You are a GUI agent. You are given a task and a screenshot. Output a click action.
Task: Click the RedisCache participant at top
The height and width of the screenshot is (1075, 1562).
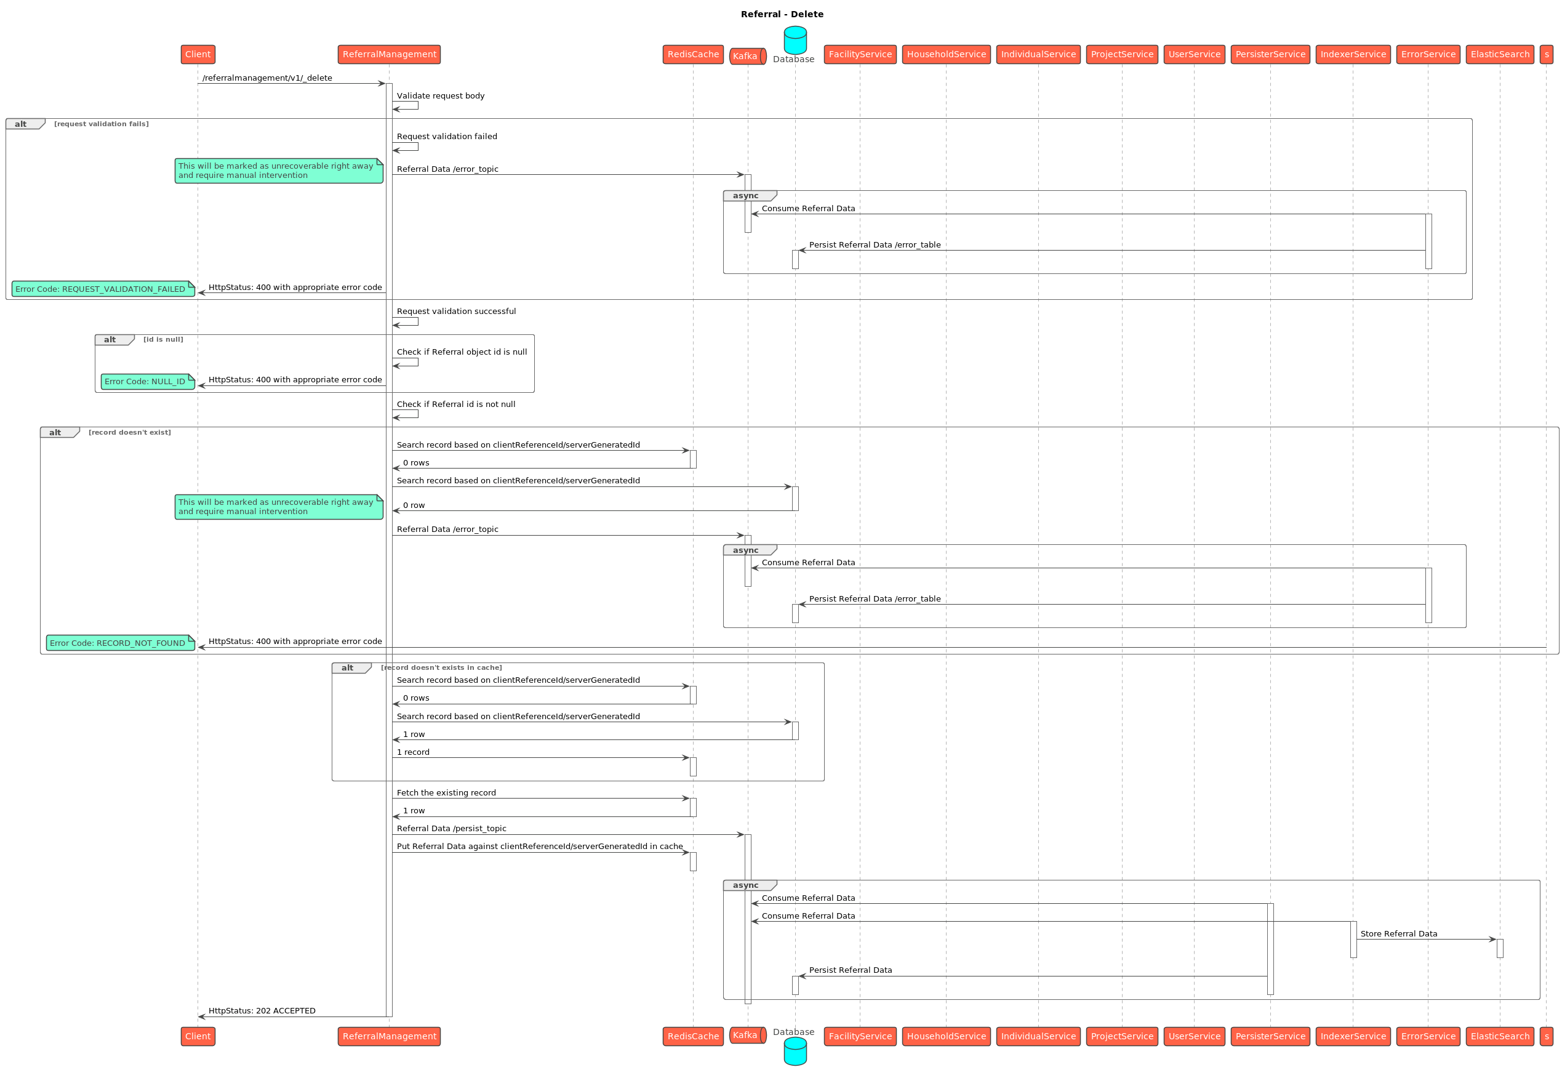coord(693,55)
